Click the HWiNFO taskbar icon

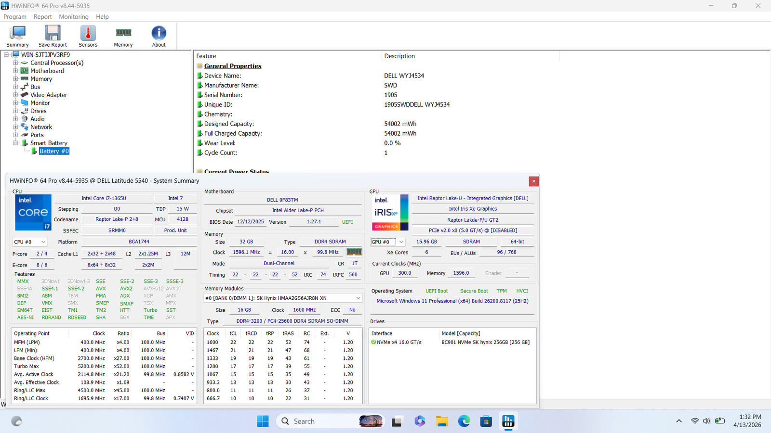508,421
